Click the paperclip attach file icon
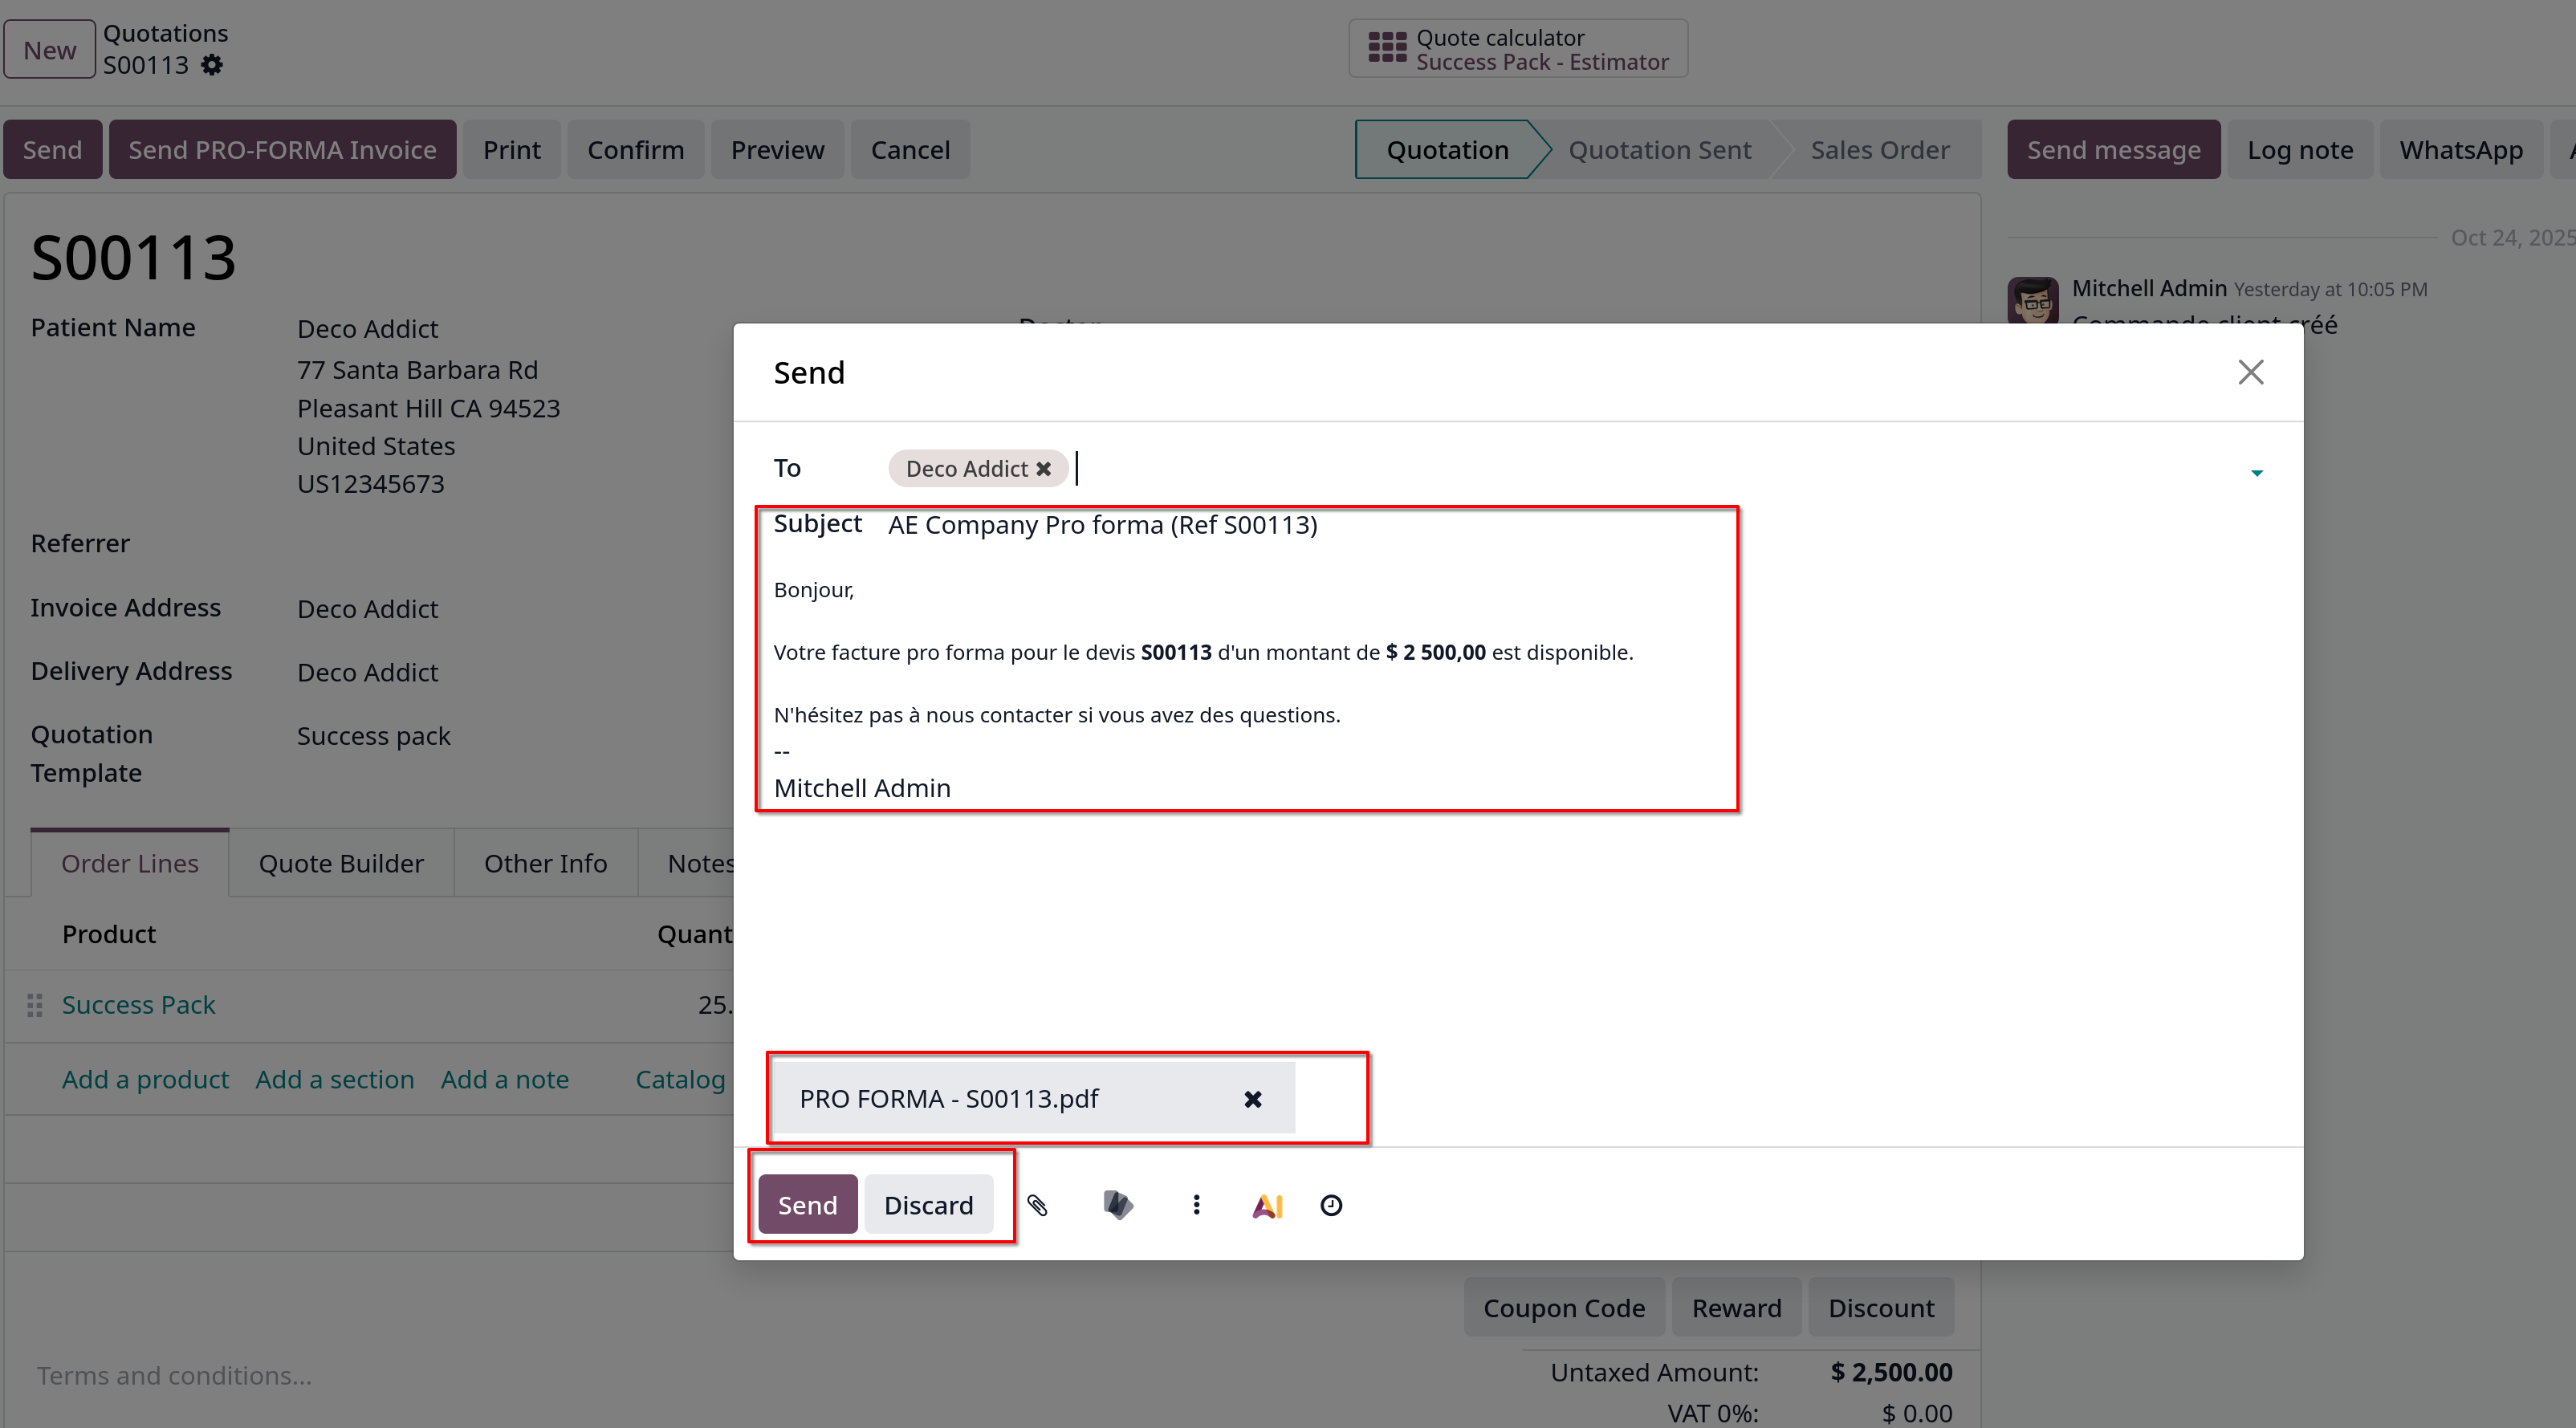The height and width of the screenshot is (1428, 2576). 1037,1205
